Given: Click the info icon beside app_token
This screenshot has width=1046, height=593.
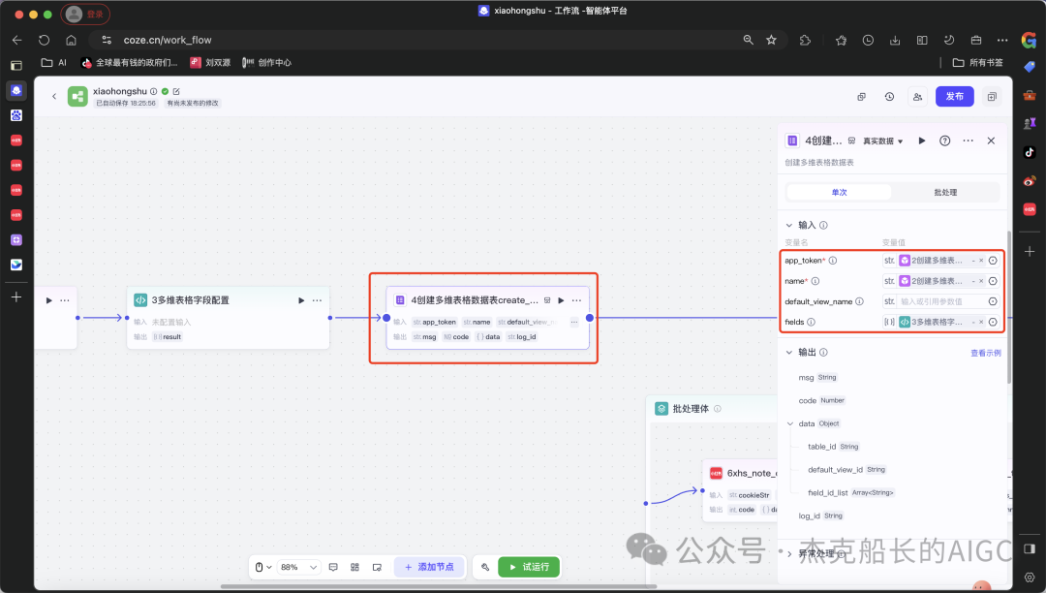Looking at the screenshot, I should click(x=833, y=261).
